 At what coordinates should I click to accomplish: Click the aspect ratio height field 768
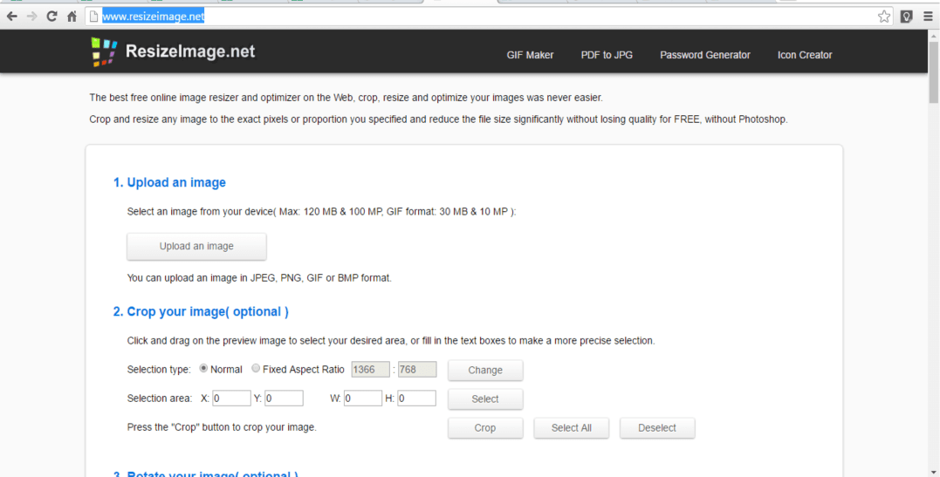point(417,369)
